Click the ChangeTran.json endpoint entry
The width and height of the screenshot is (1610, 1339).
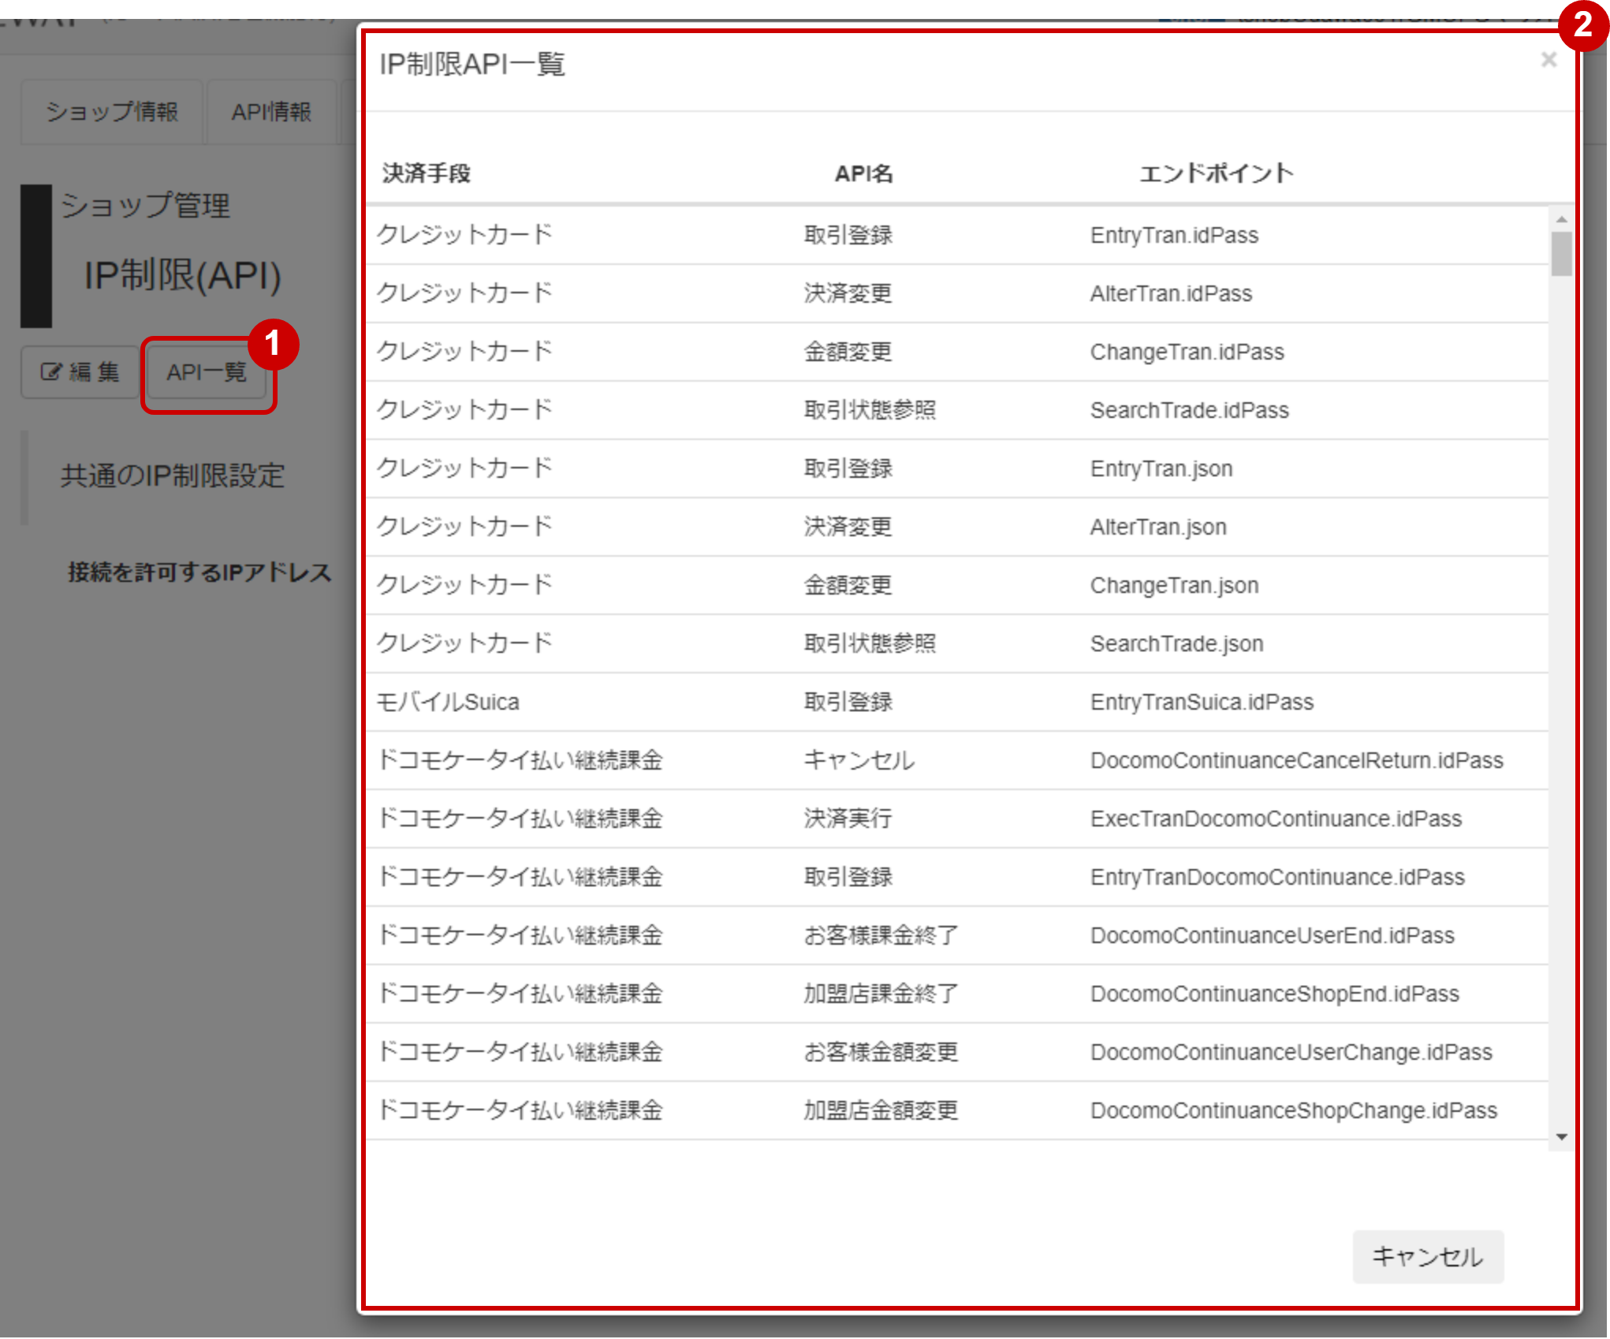[1173, 585]
